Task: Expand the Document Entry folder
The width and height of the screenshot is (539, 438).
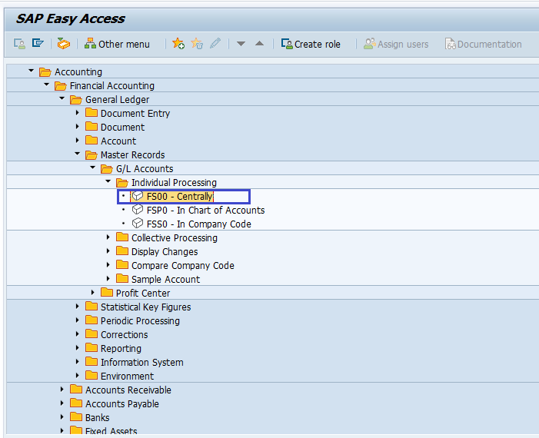Action: click(78, 113)
